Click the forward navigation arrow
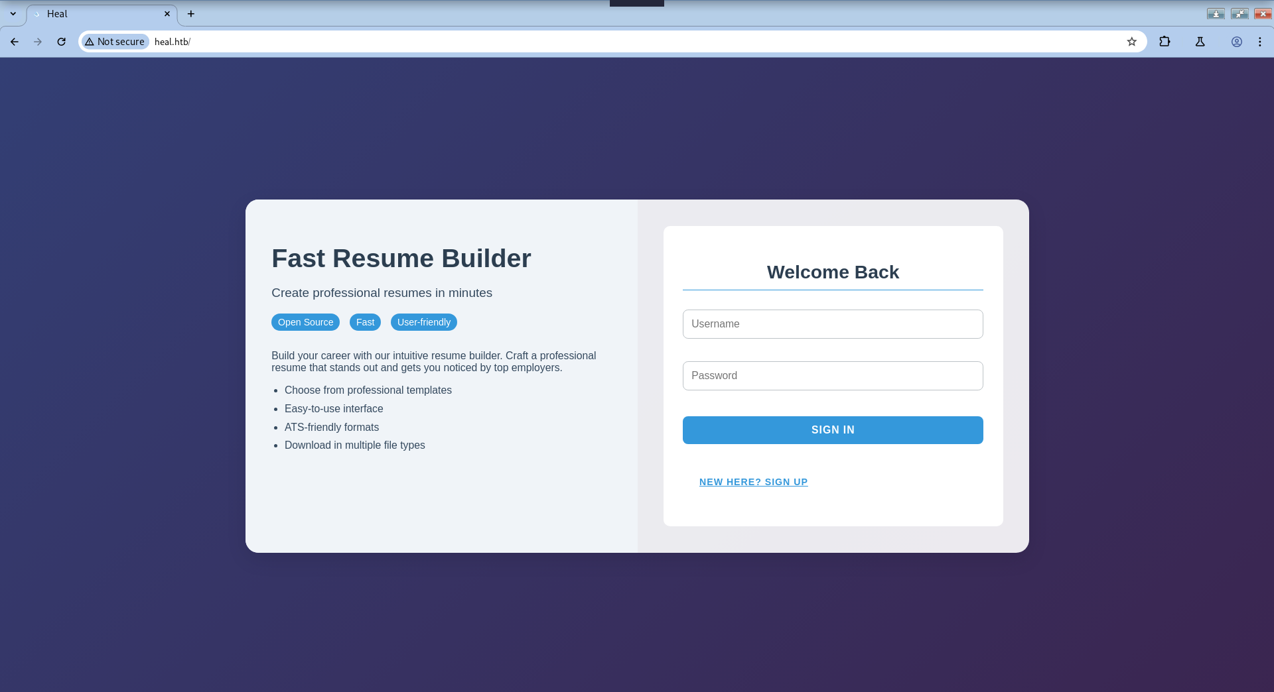The height and width of the screenshot is (692, 1274). [x=38, y=41]
